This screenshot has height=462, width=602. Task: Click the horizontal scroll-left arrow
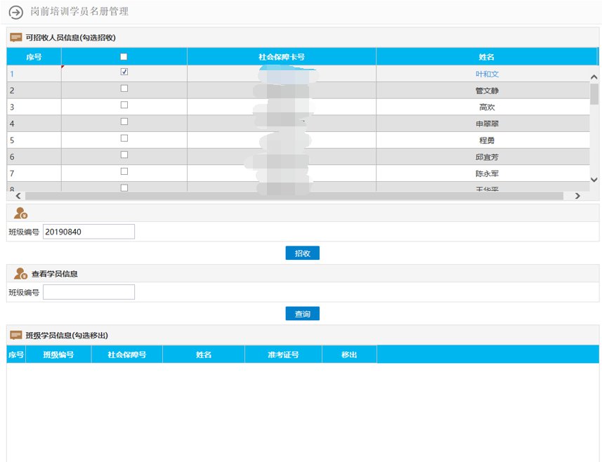[18, 196]
